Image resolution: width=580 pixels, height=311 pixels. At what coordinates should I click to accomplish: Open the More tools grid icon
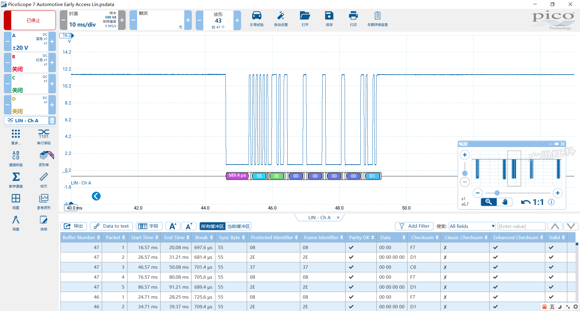[16, 137]
